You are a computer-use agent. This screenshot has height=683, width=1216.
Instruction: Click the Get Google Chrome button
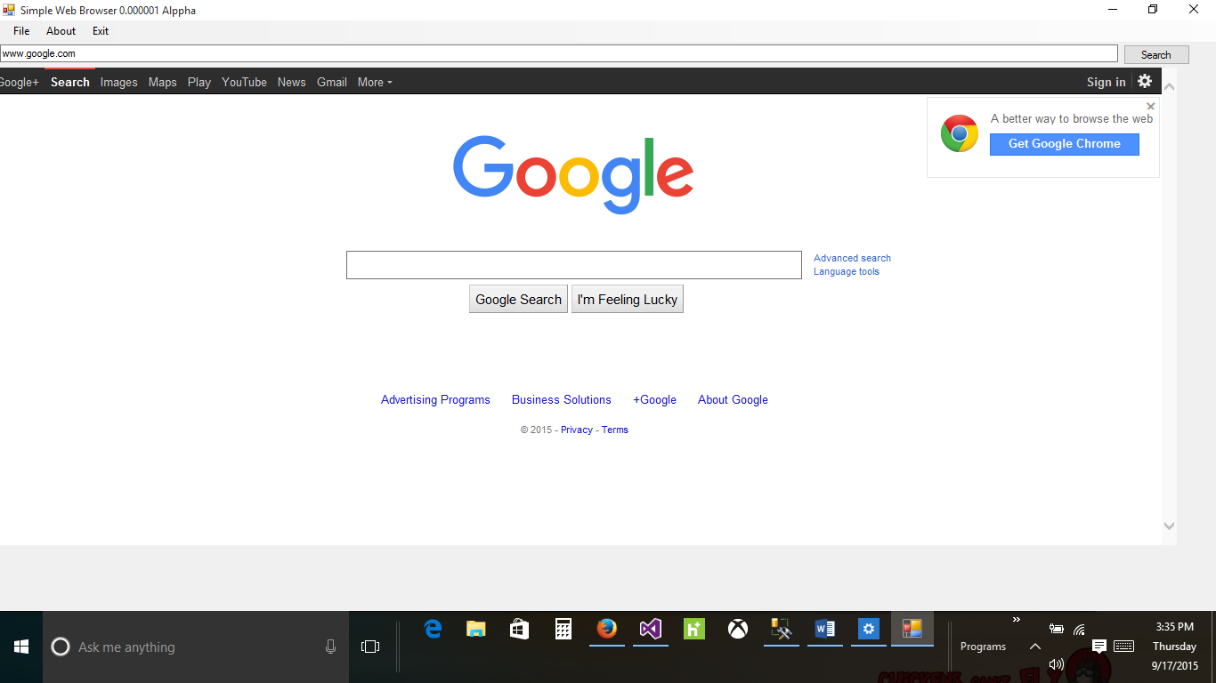coord(1064,144)
